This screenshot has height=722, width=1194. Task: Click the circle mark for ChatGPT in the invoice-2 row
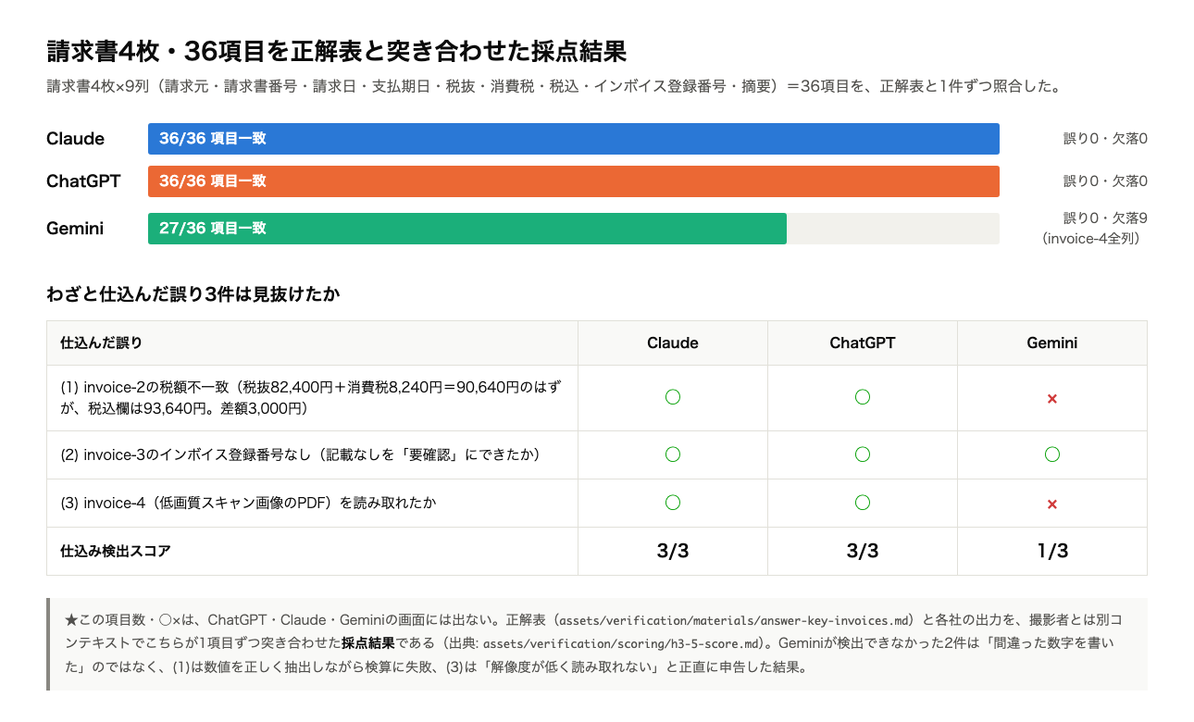(x=863, y=397)
